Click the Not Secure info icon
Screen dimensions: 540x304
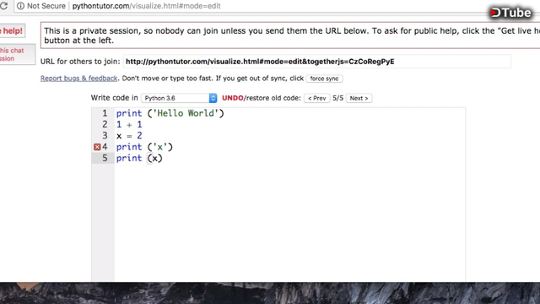(20, 6)
